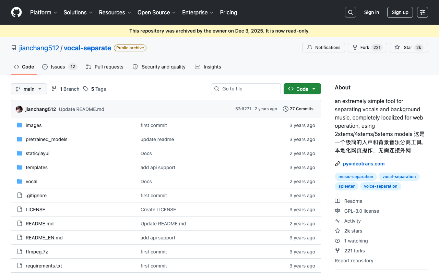This screenshot has width=439, height=274.
Task: Switch to the Issues tab
Action: 59,67
